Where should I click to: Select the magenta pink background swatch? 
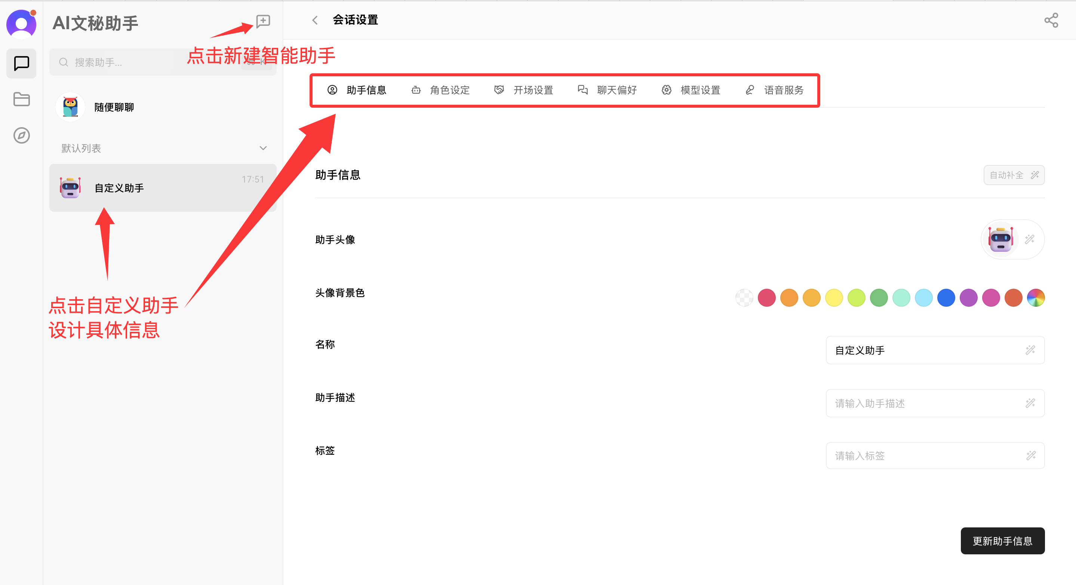[991, 298]
